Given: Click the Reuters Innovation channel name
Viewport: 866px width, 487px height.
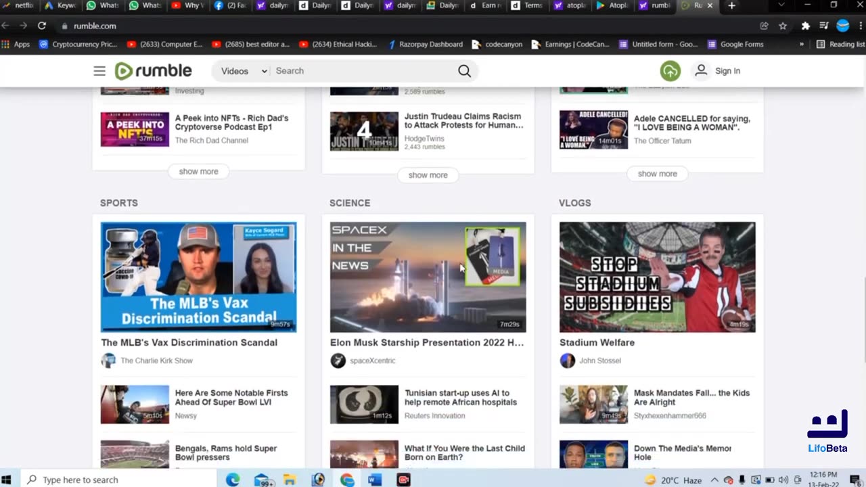Looking at the screenshot, I should click(434, 416).
